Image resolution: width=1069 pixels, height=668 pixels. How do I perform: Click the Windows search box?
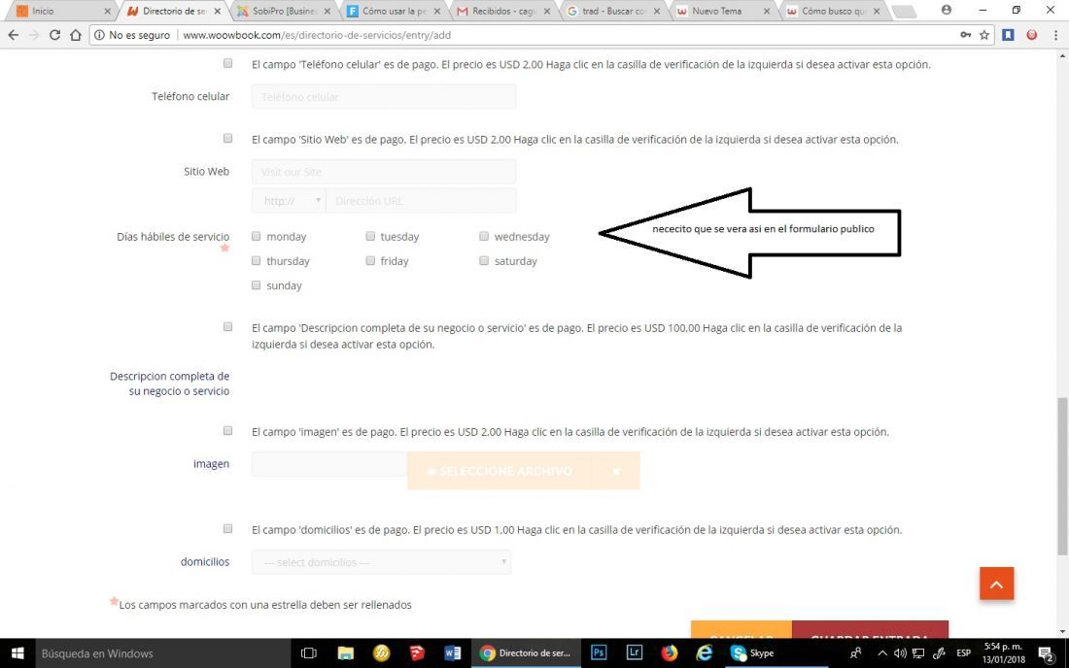click(x=162, y=653)
